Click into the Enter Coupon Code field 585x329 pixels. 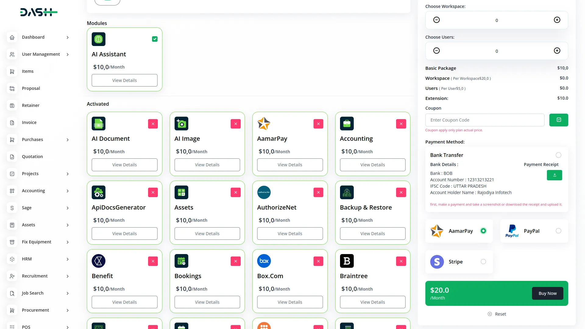(484, 120)
